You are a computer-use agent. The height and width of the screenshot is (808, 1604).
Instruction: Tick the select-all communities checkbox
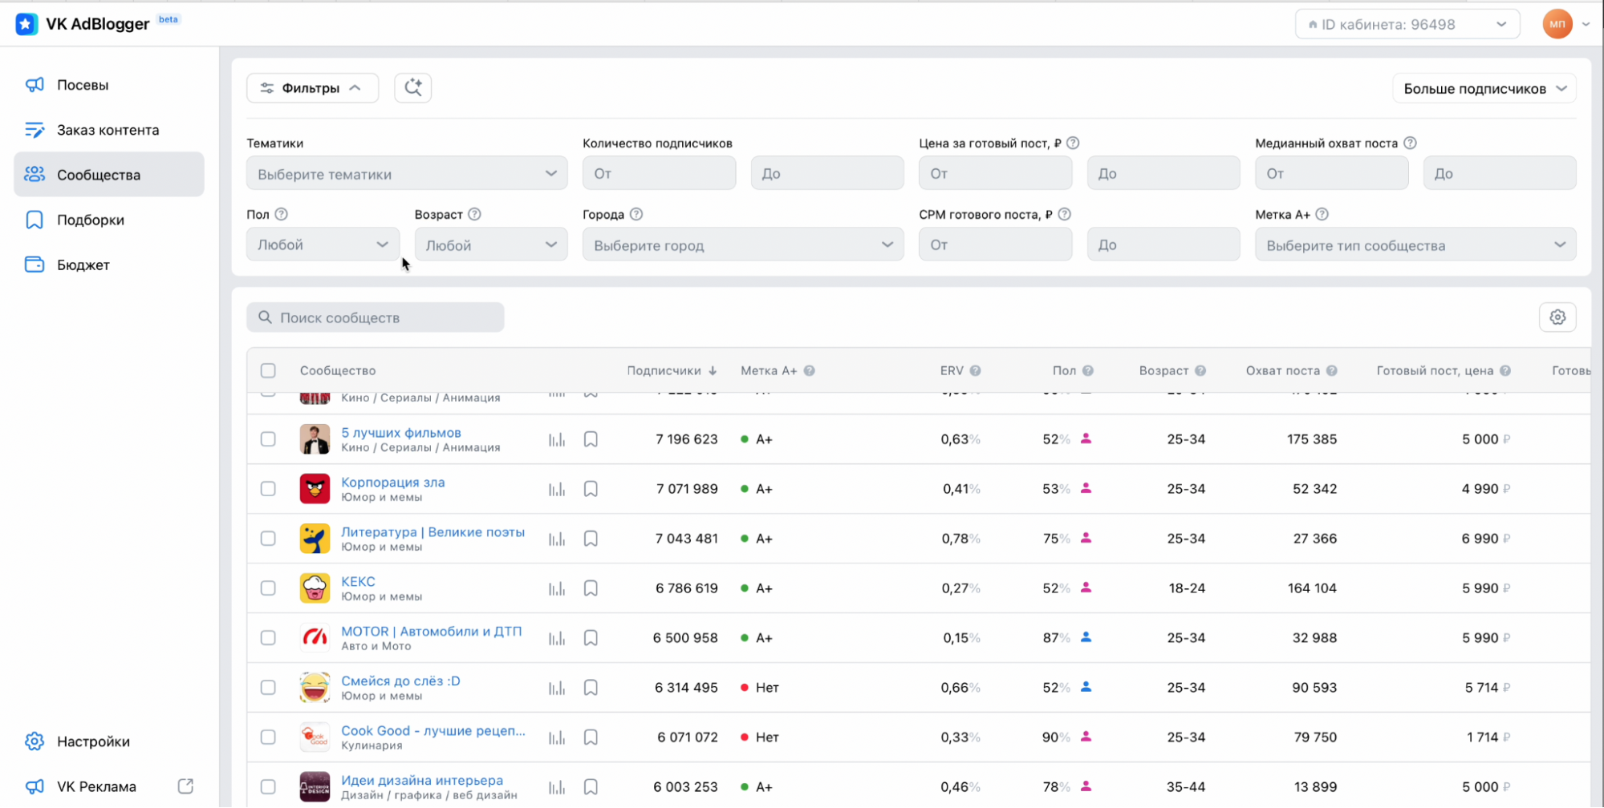click(x=268, y=370)
